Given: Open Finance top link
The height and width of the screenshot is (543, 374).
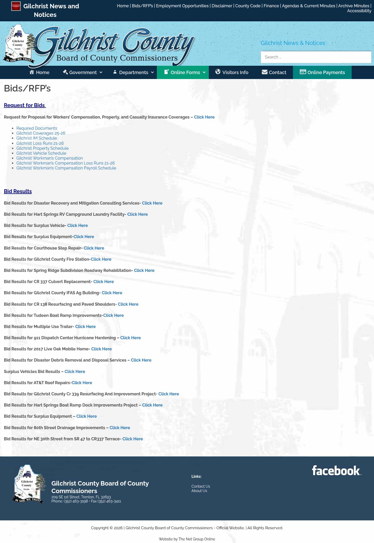Looking at the screenshot, I should tap(271, 6).
